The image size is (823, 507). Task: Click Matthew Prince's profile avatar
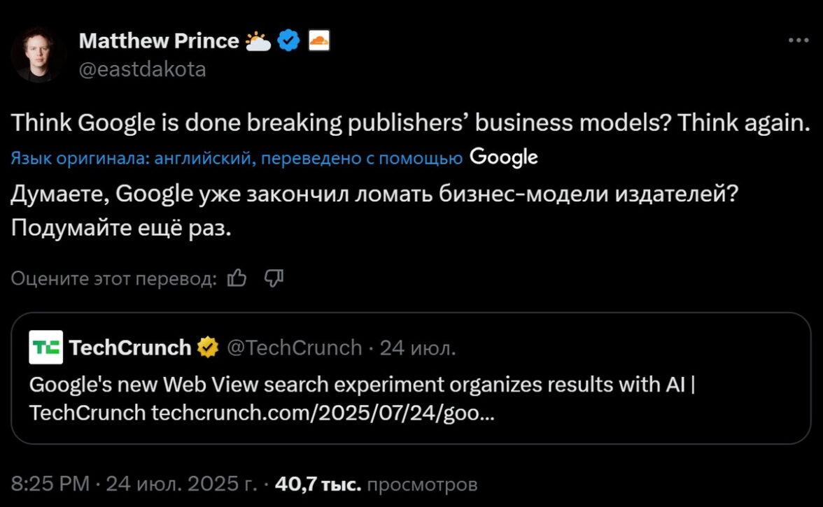pyautogui.click(x=38, y=55)
